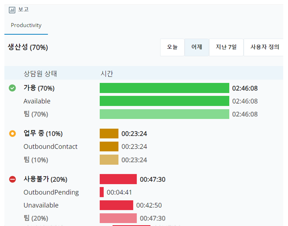Viewport: 288px width, 226px height.
Task: Click the Available row label
Action: [37, 101]
